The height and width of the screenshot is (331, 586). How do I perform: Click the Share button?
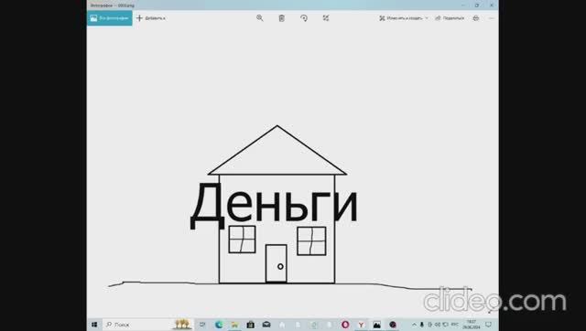pyautogui.click(x=450, y=18)
